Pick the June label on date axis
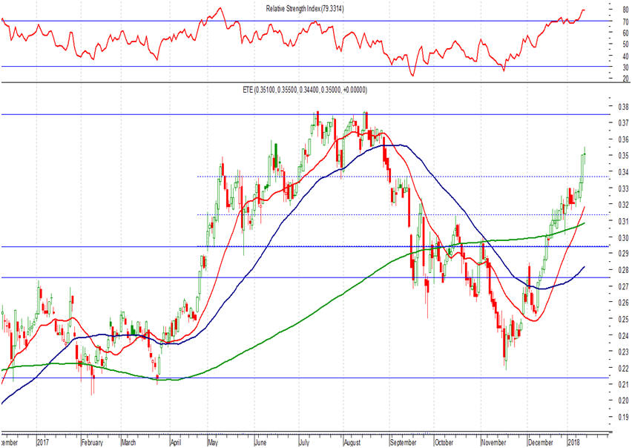 pyautogui.click(x=260, y=442)
